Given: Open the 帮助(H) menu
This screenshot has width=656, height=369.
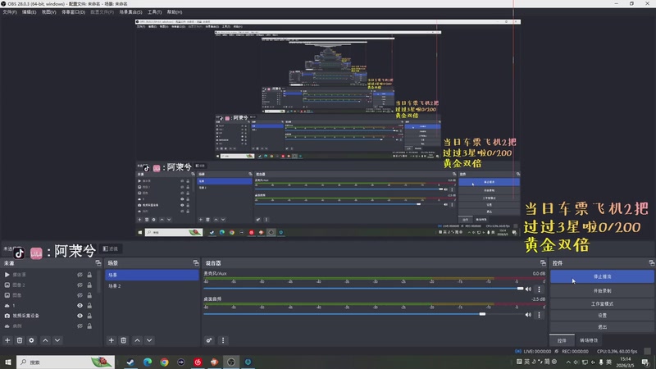Looking at the screenshot, I should click(x=175, y=12).
